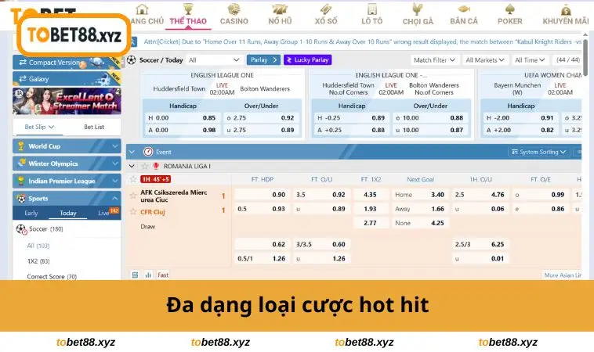Select All (103) under Soccer
594x352 pixels.
(x=38, y=246)
